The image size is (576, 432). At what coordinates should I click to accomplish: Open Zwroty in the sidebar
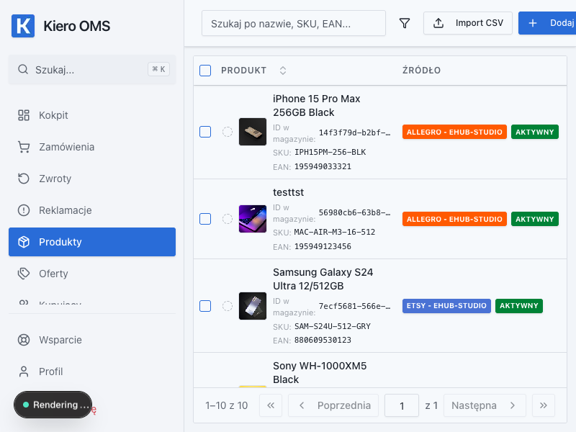(x=92, y=179)
